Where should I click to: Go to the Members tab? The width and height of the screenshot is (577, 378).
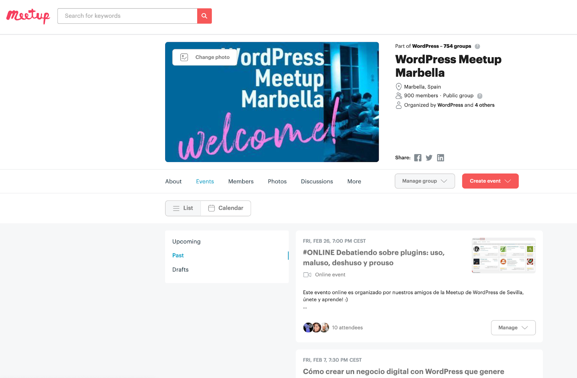(241, 181)
